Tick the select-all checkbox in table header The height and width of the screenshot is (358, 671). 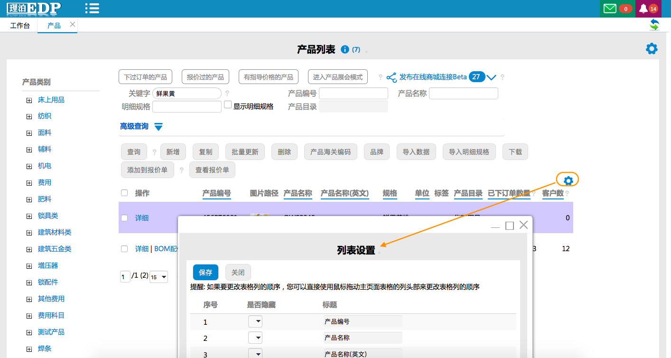click(x=124, y=193)
